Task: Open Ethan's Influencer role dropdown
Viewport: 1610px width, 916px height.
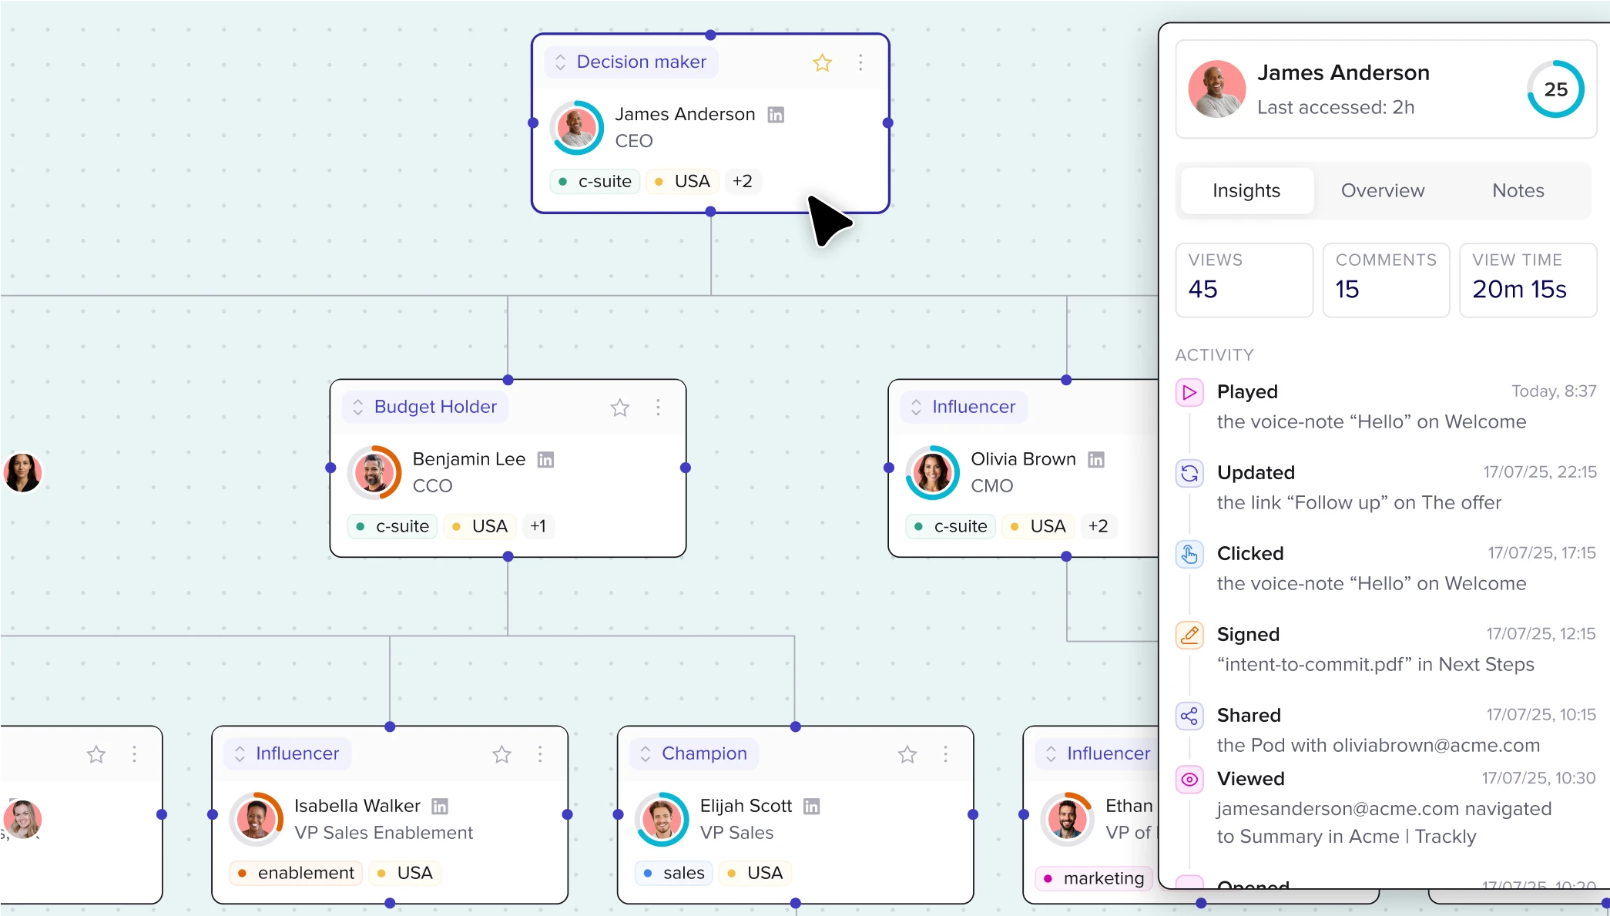Action: coord(1097,753)
